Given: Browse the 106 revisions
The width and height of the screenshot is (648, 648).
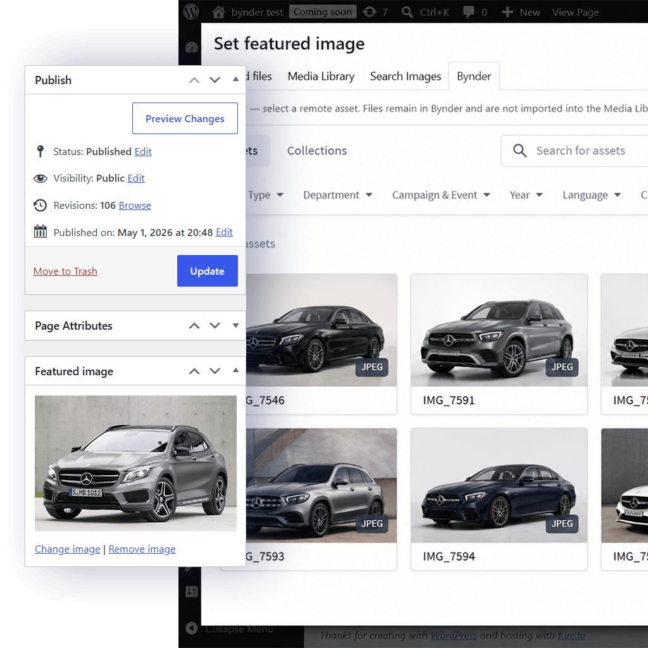Looking at the screenshot, I should click(x=135, y=206).
